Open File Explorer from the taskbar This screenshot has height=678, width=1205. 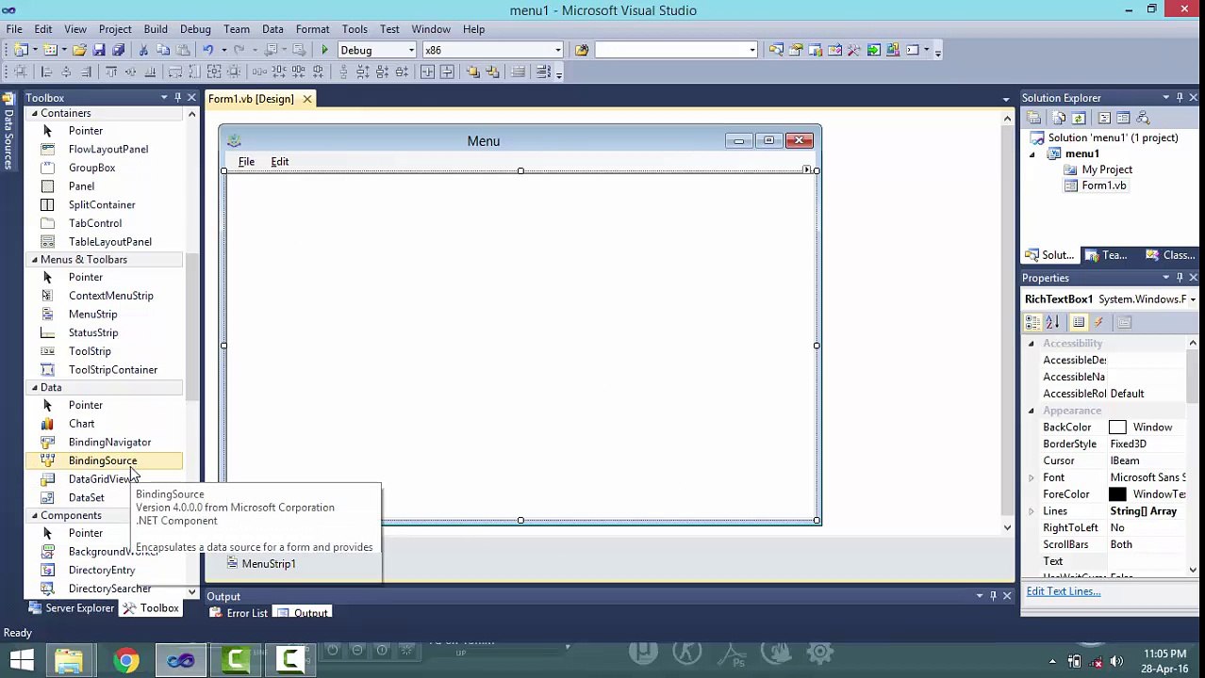pos(69,660)
